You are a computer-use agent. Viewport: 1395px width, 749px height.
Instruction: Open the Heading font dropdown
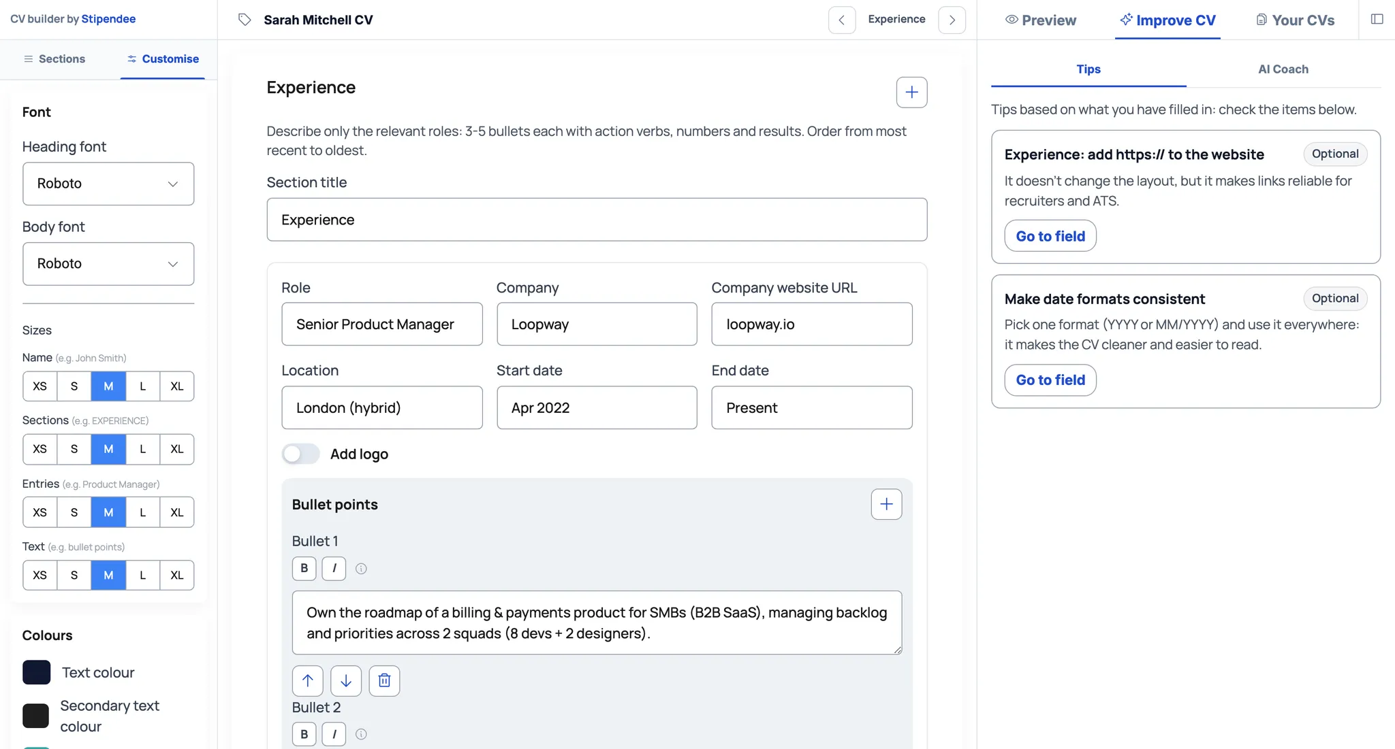[108, 184]
